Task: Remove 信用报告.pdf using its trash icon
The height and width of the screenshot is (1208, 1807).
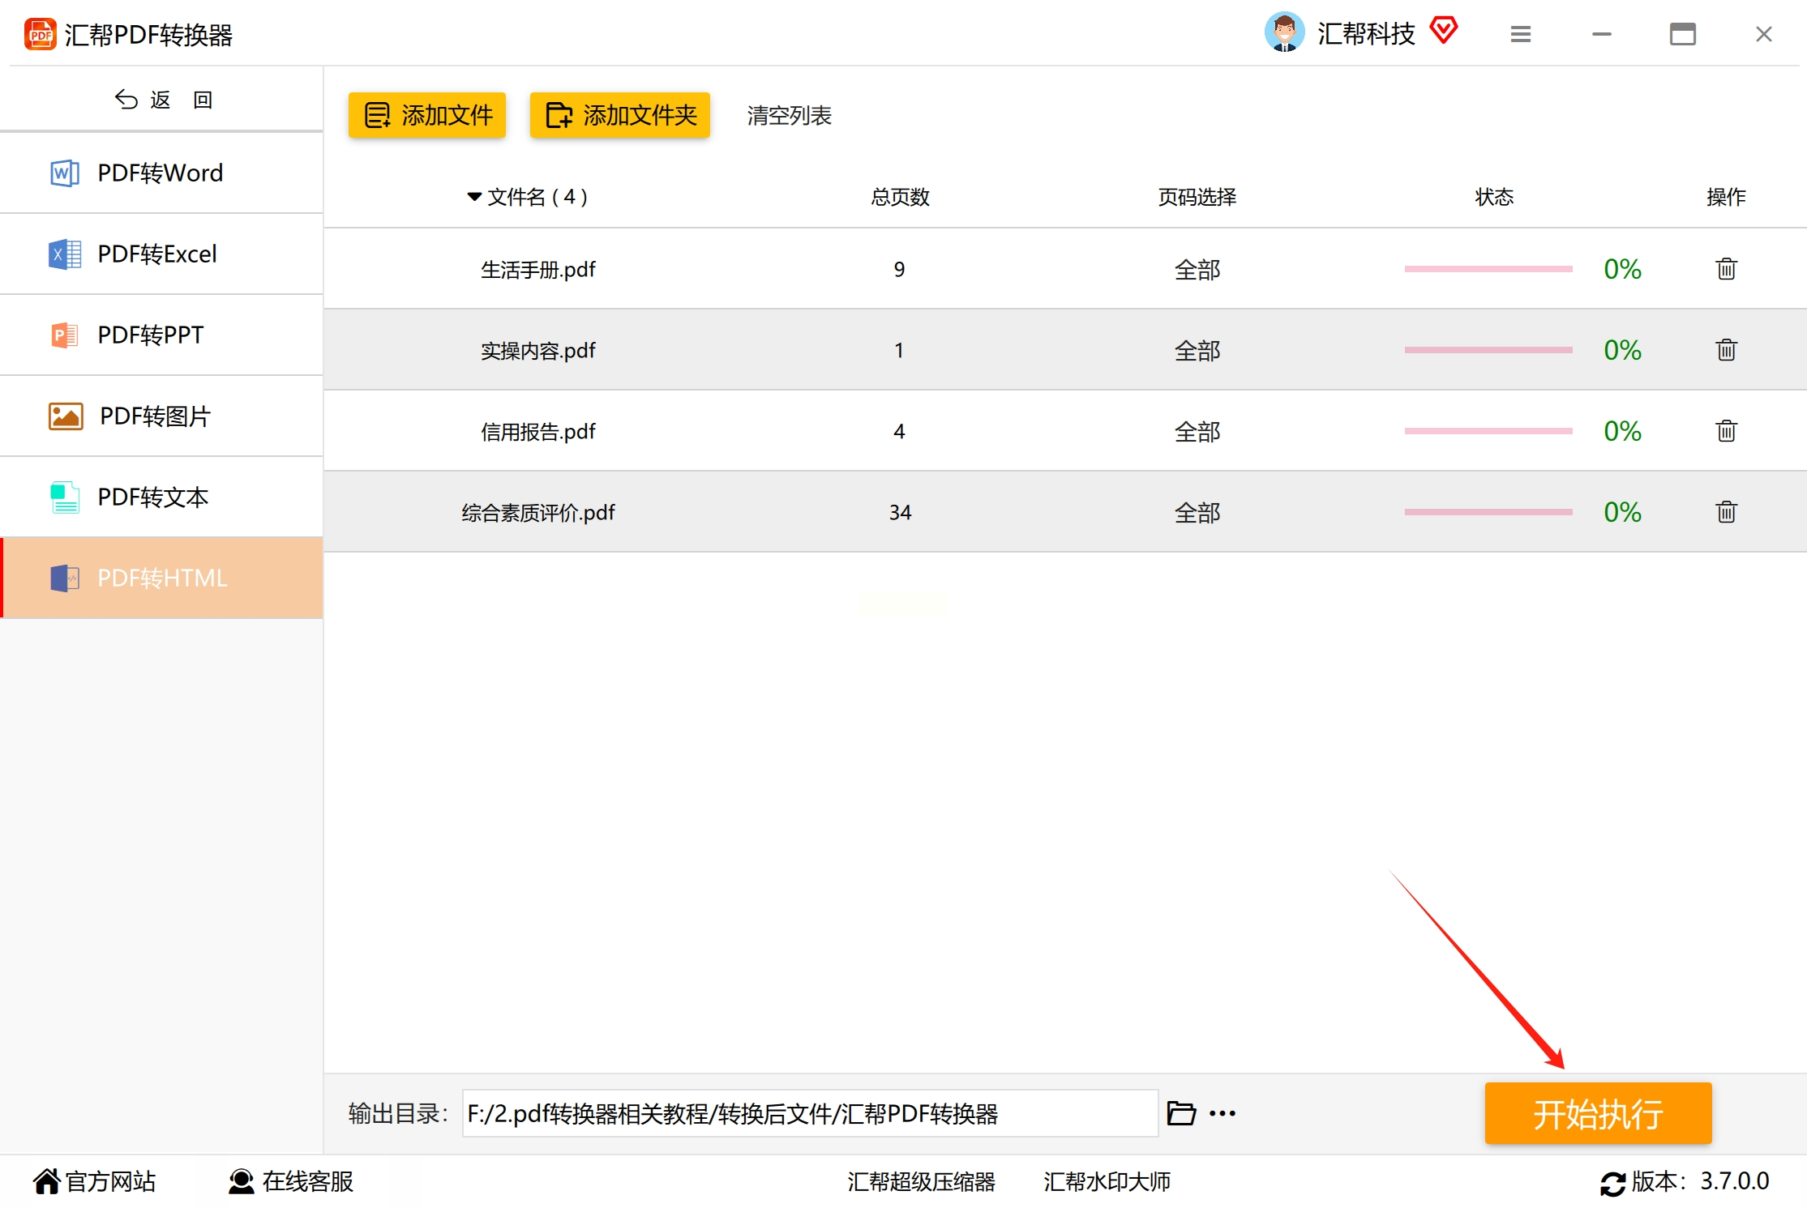Action: (1726, 431)
